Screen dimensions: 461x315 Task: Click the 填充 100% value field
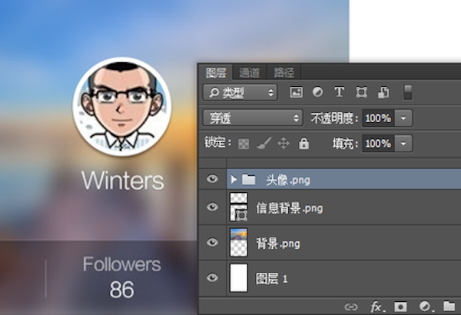(x=378, y=144)
